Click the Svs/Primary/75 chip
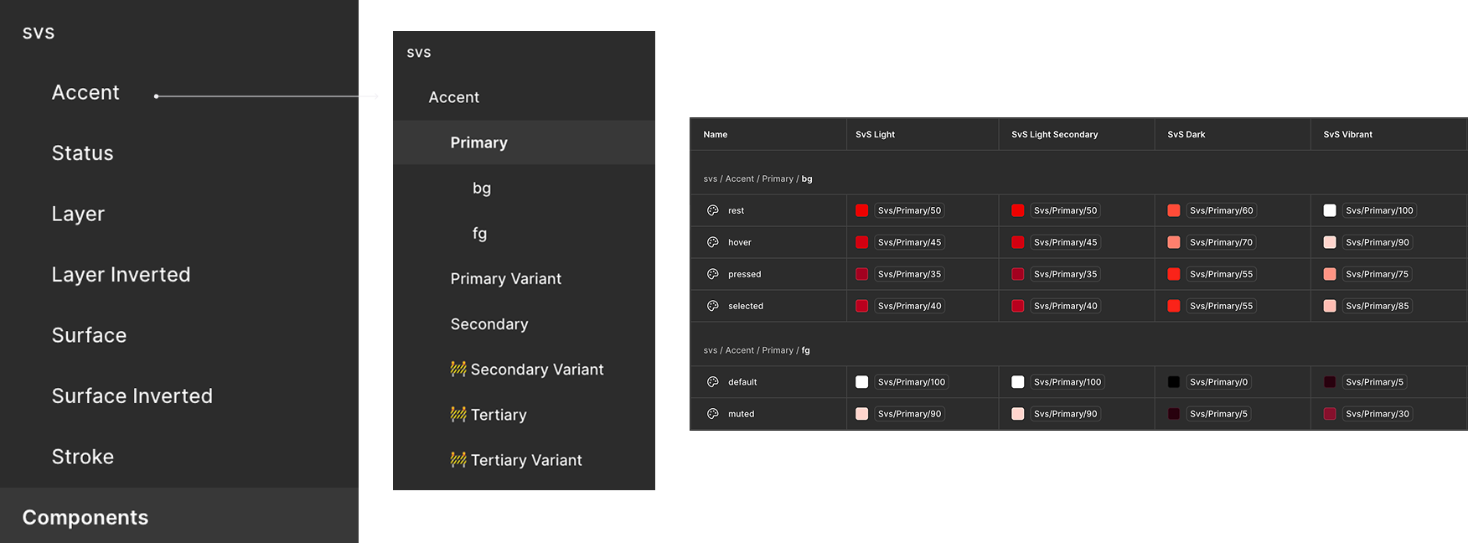Screen dimensions: 1468x543 1378,274
